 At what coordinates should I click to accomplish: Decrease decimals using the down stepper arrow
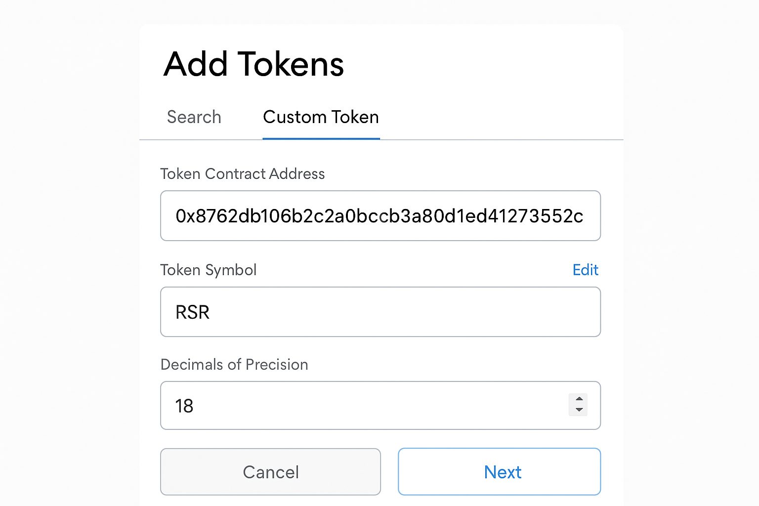click(x=579, y=410)
